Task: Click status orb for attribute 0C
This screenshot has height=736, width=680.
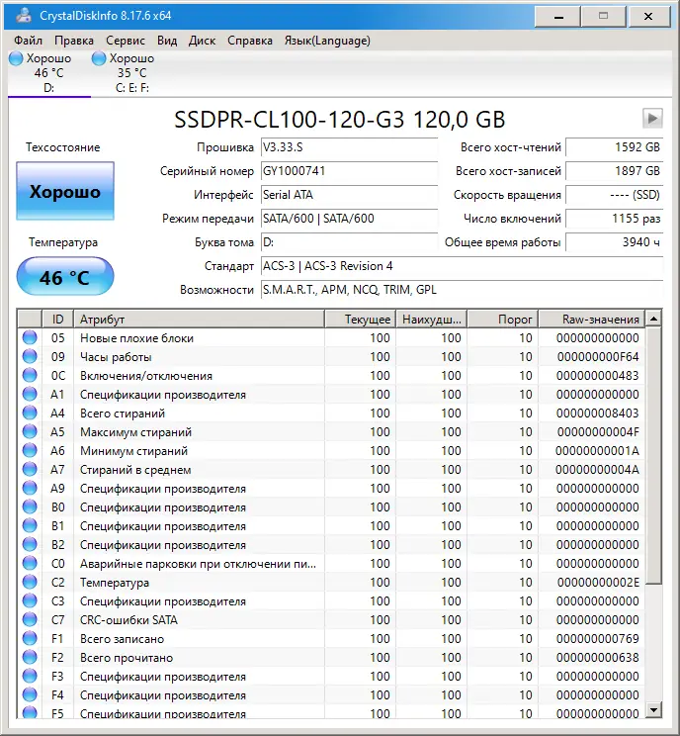Action: [30, 375]
